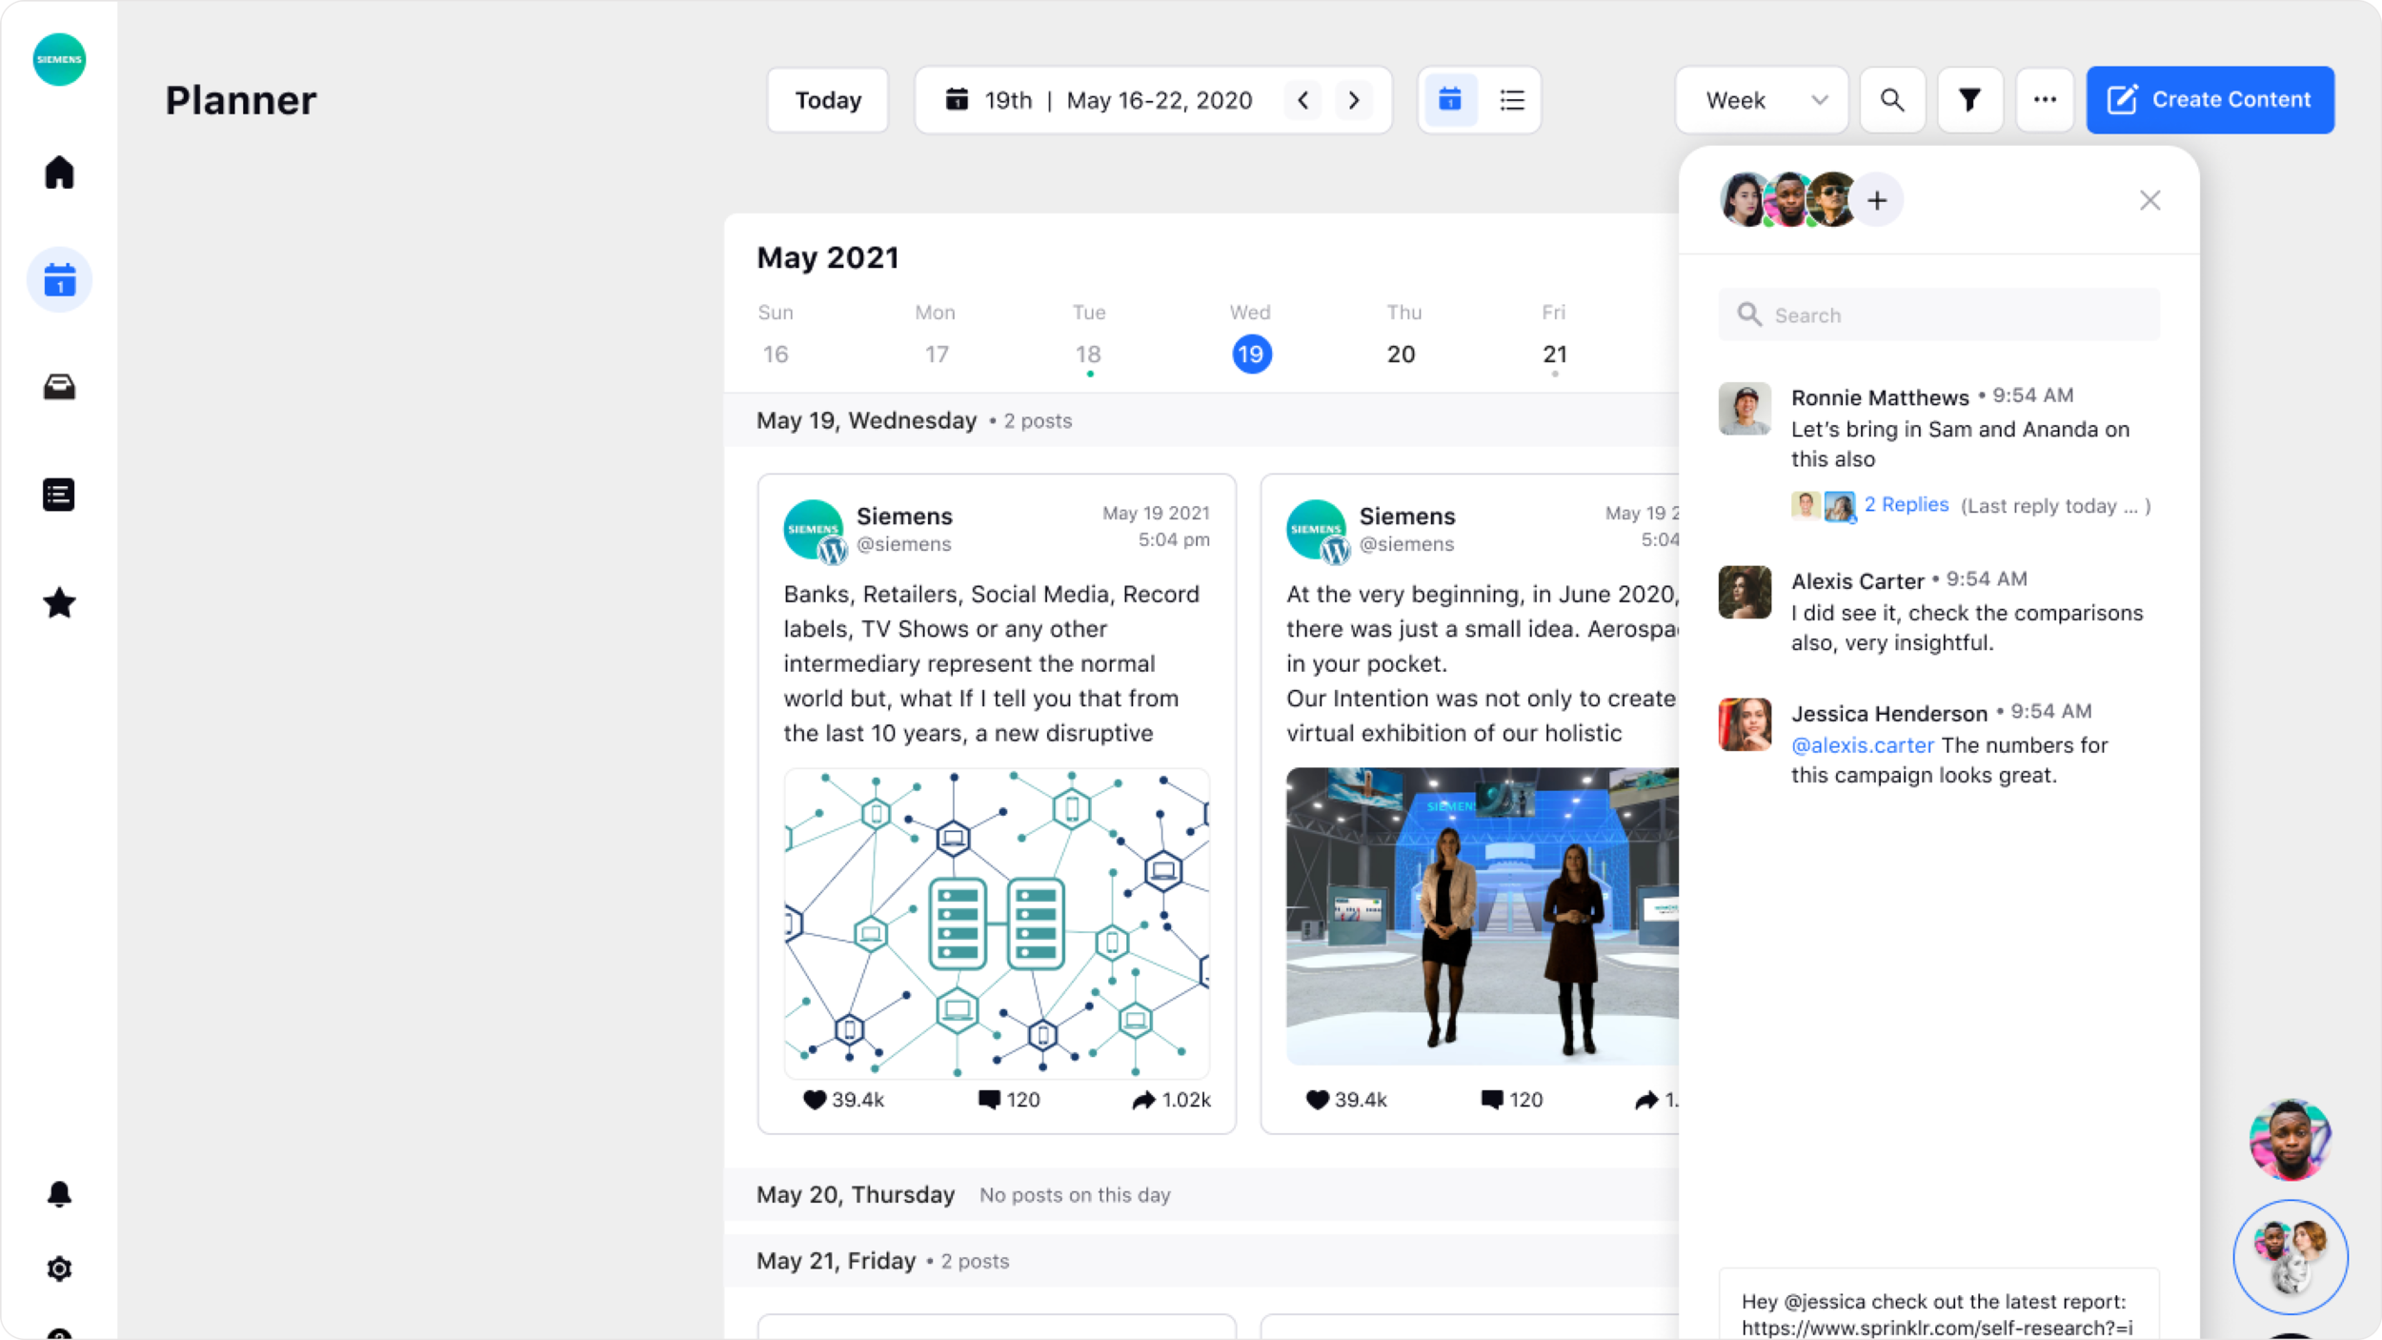The width and height of the screenshot is (2382, 1340).
Task: Open the floating group chat bubble
Action: click(2291, 1257)
